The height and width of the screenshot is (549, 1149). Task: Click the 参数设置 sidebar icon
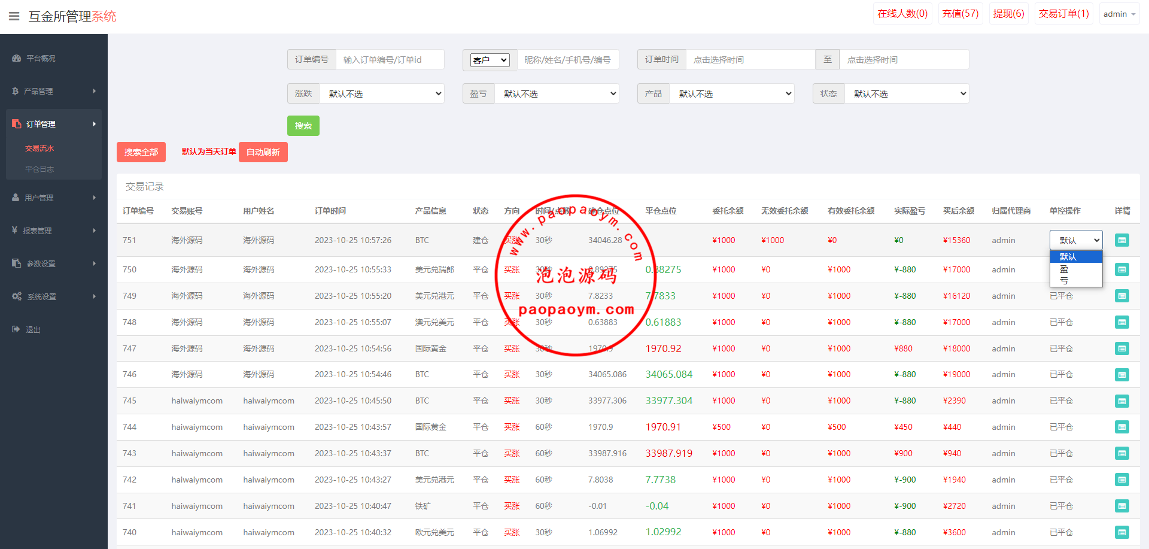tap(16, 263)
